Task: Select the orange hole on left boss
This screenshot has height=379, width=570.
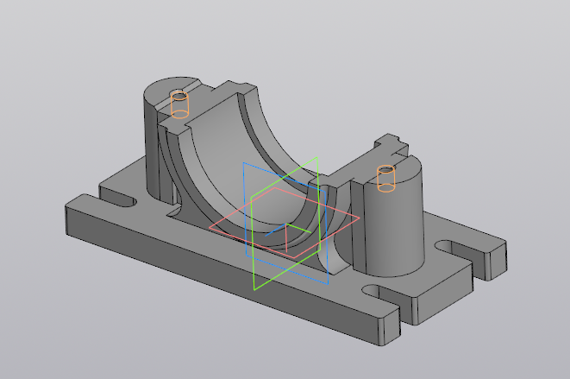Action: click(179, 104)
